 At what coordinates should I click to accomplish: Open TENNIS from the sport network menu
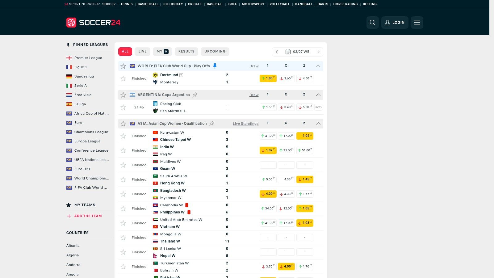pos(127,4)
